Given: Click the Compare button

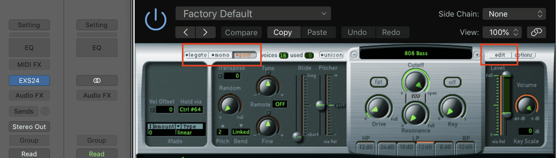Looking at the screenshot, I should tap(241, 32).
